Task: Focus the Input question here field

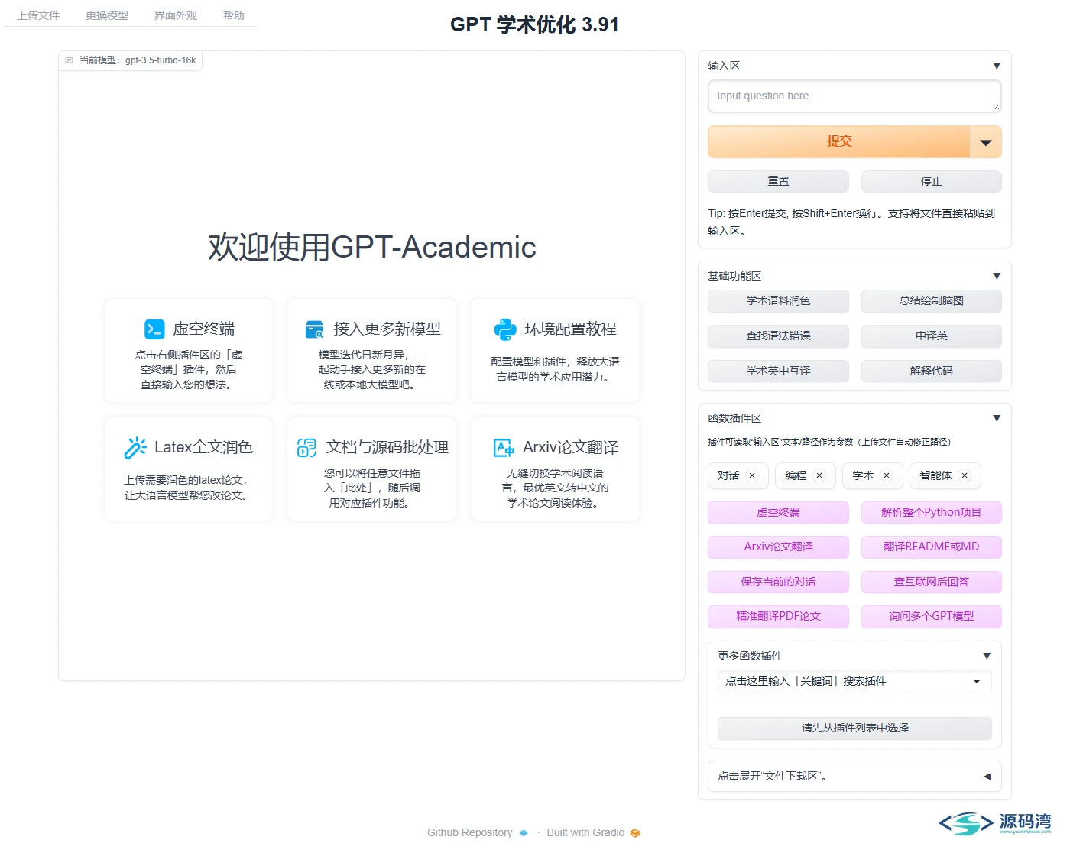Action: coord(854,96)
